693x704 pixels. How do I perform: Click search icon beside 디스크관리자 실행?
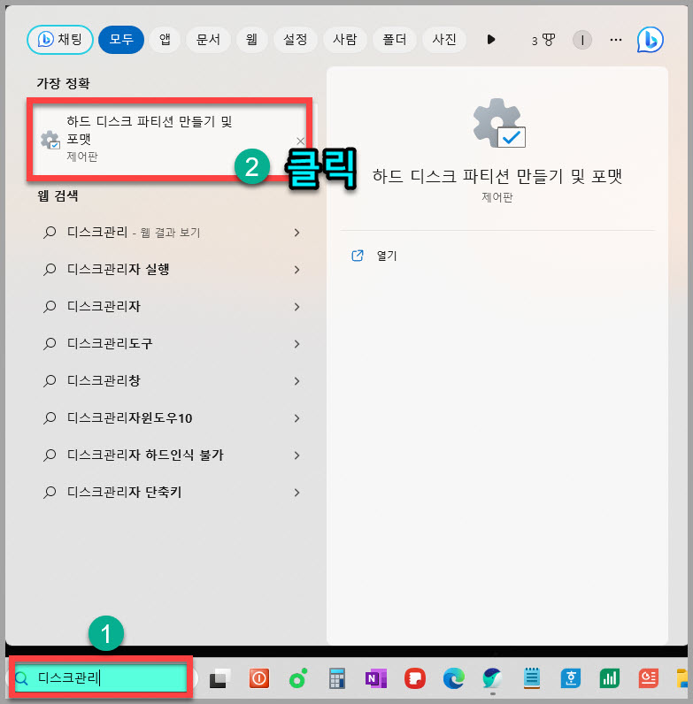50,270
